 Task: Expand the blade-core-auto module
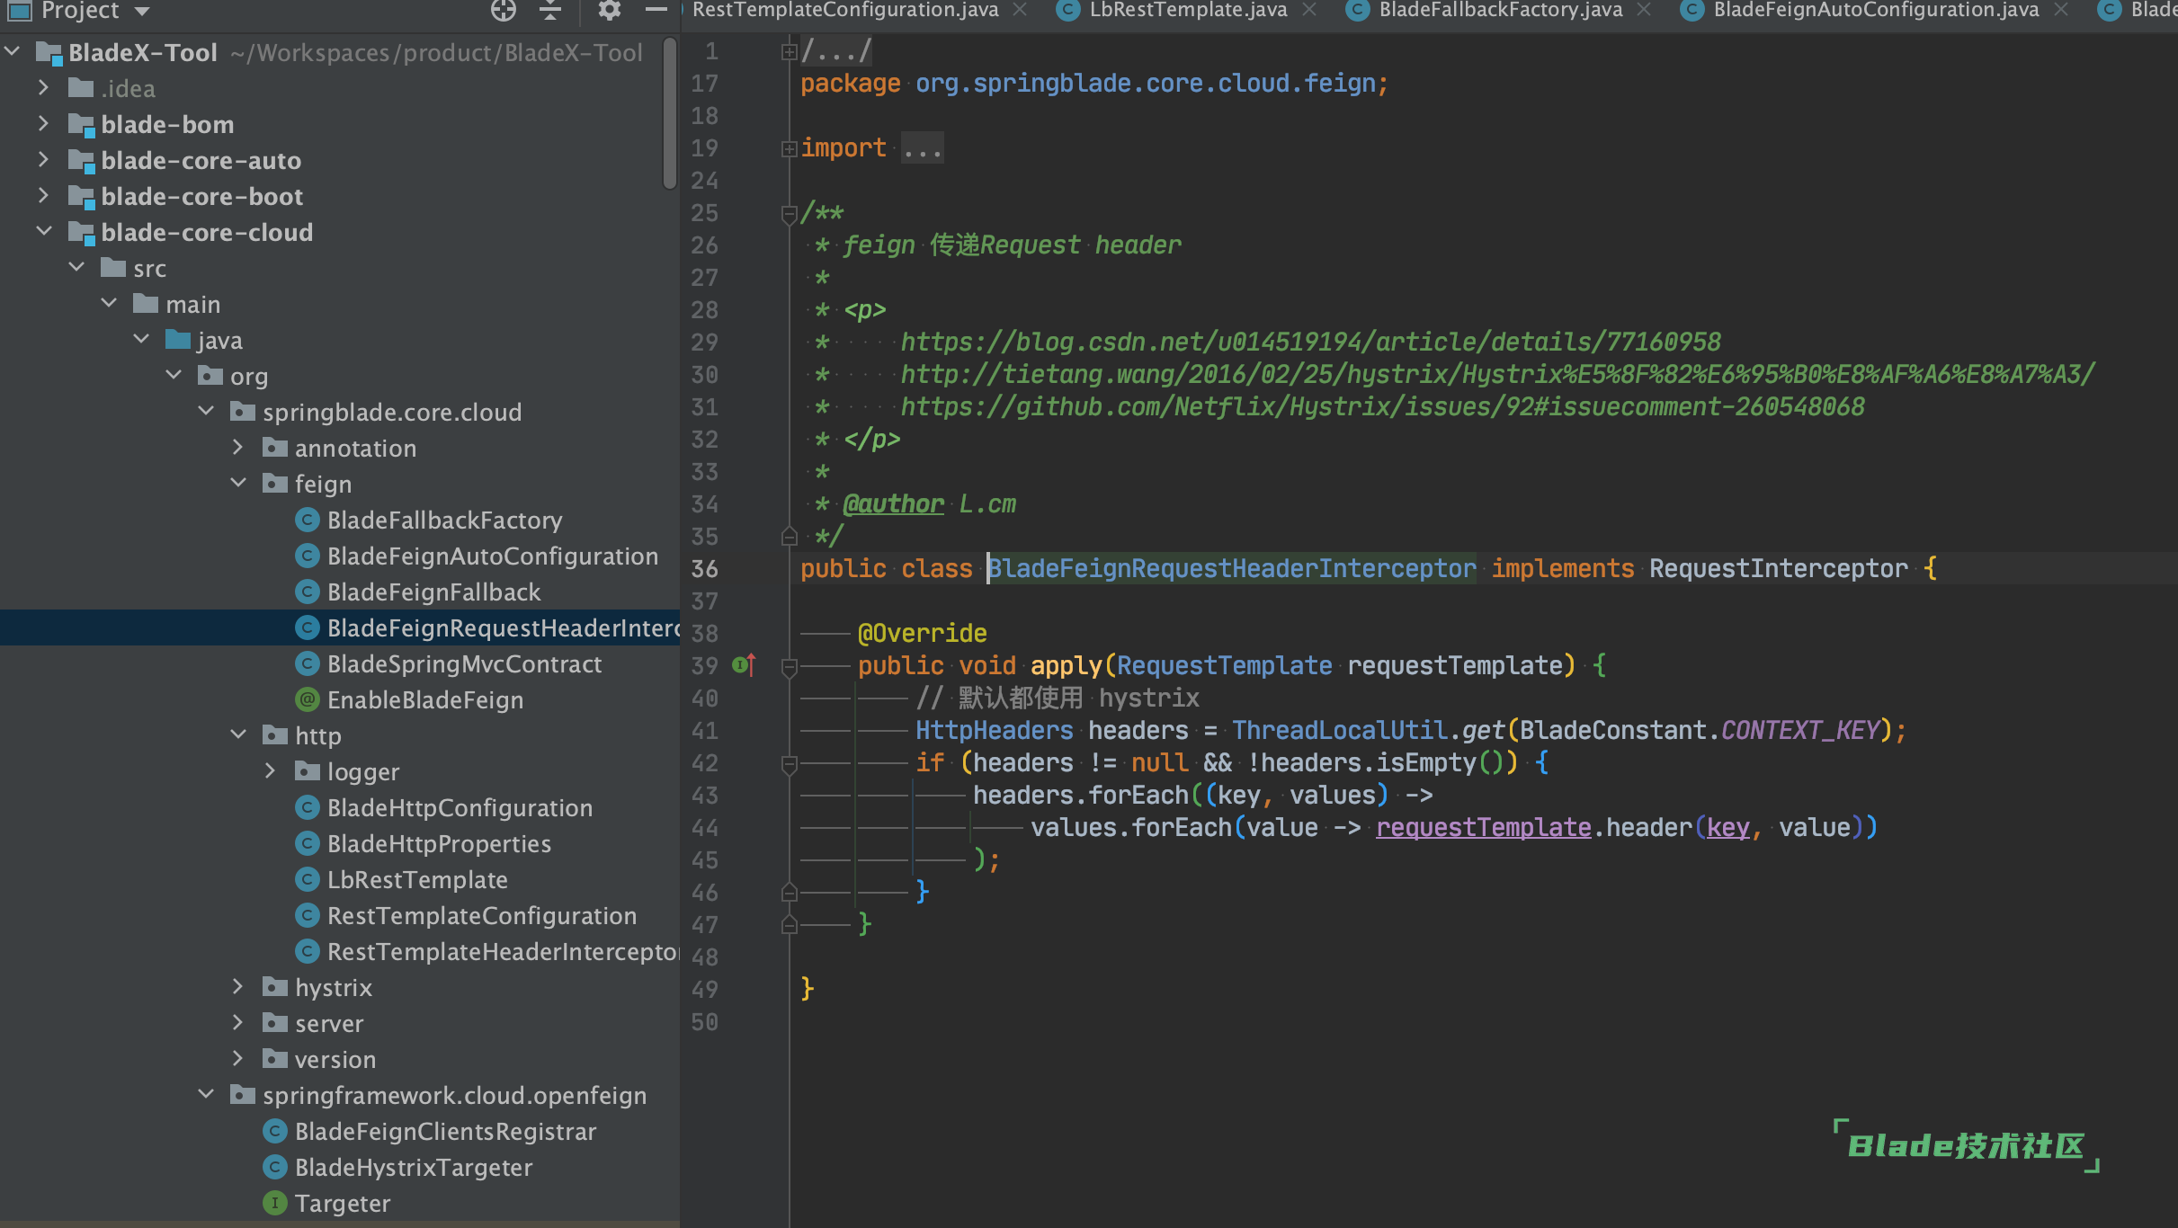coord(43,160)
